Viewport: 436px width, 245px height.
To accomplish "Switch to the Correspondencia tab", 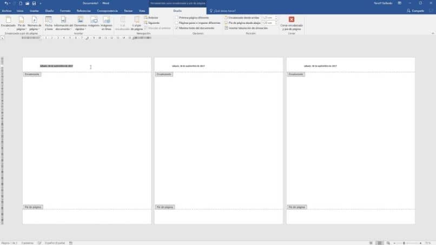I will (x=107, y=11).
